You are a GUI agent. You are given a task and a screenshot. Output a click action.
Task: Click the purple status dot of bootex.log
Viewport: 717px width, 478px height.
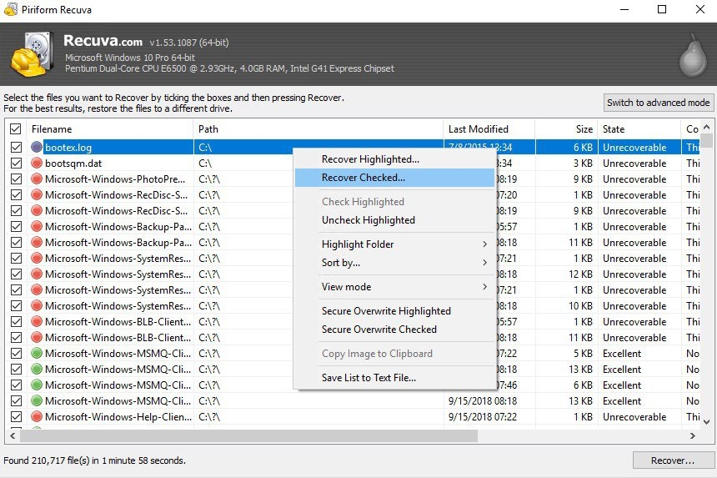pos(37,148)
